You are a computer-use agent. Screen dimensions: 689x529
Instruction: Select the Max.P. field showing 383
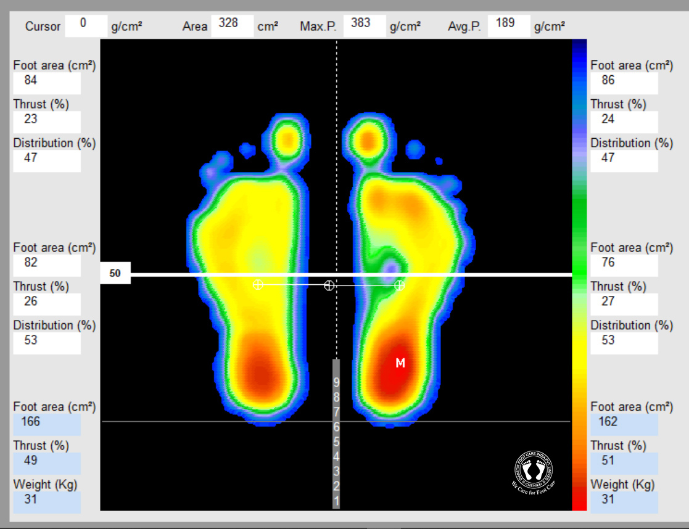[363, 25]
